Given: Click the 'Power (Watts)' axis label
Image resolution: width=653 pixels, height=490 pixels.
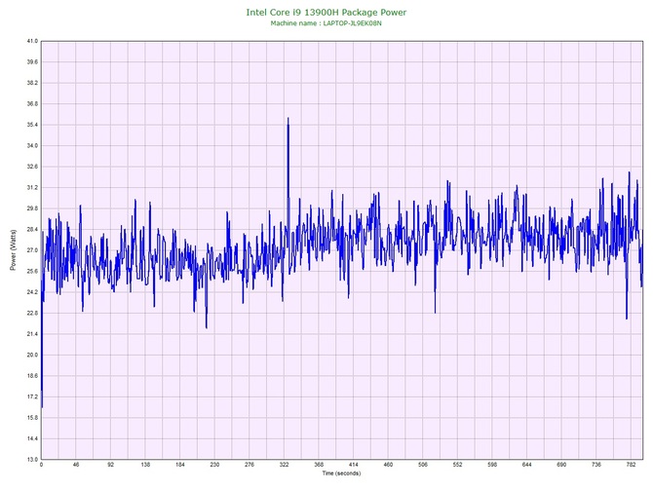Looking at the screenshot, I should 13,249.
